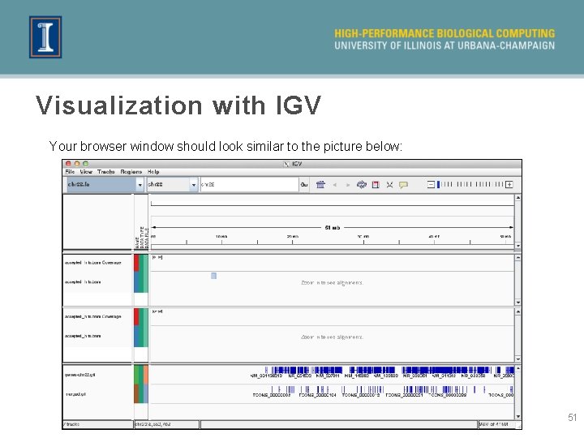Click down arrow of second bam panel scrollbar
The image size is (584, 438).
pyautogui.click(x=517, y=359)
